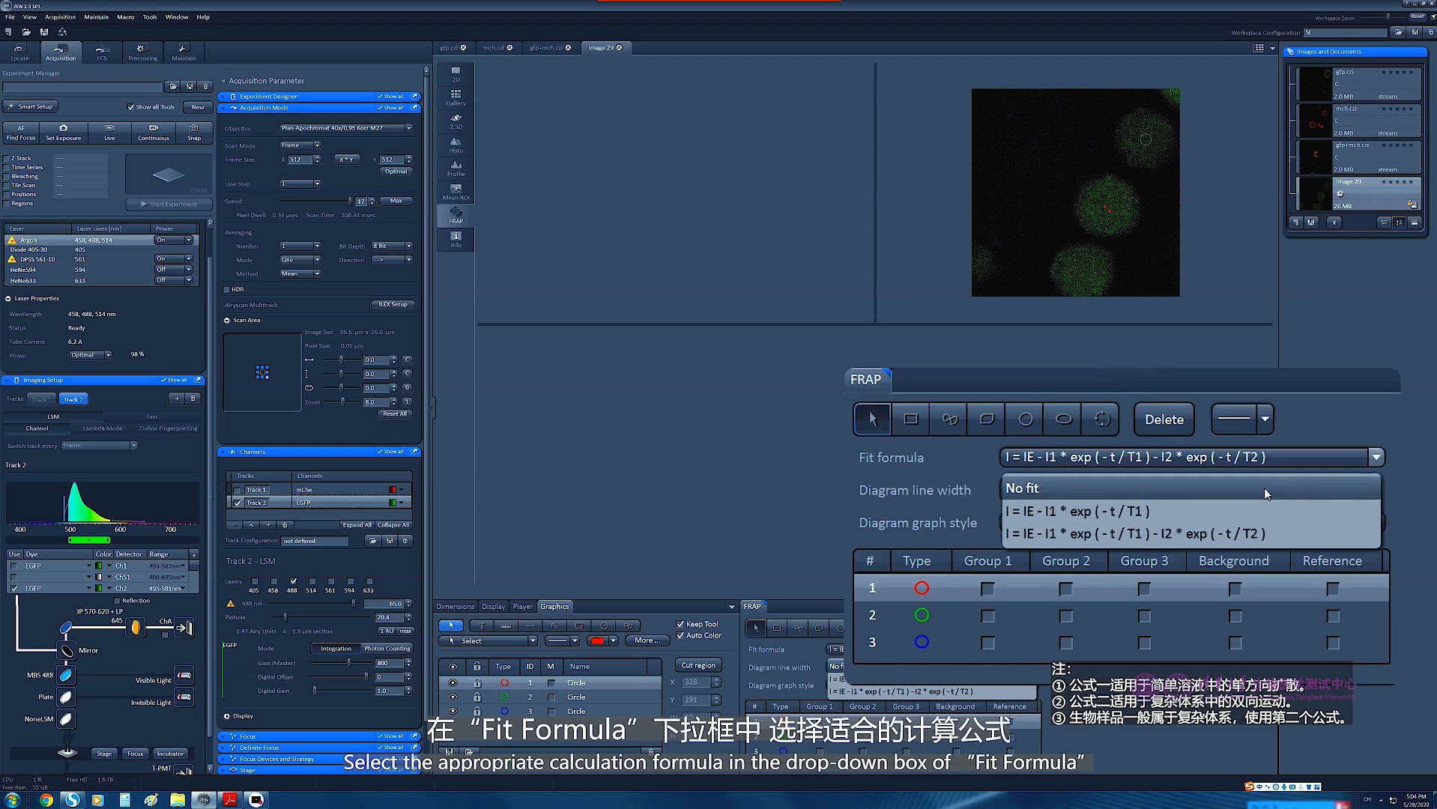Open the ZEN icon in the taskbar
The width and height of the screenshot is (1437, 809).
[203, 800]
